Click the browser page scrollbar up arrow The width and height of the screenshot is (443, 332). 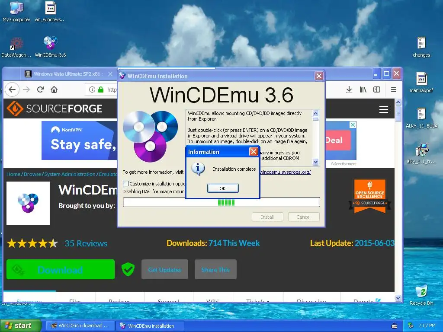point(398,102)
